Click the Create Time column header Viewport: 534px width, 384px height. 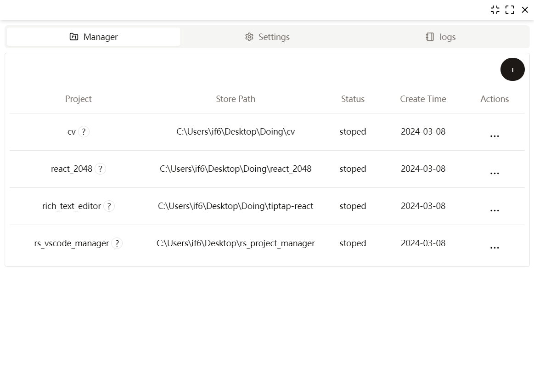coord(423,99)
